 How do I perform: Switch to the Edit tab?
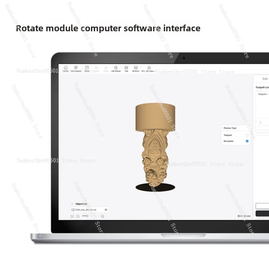coord(265,79)
